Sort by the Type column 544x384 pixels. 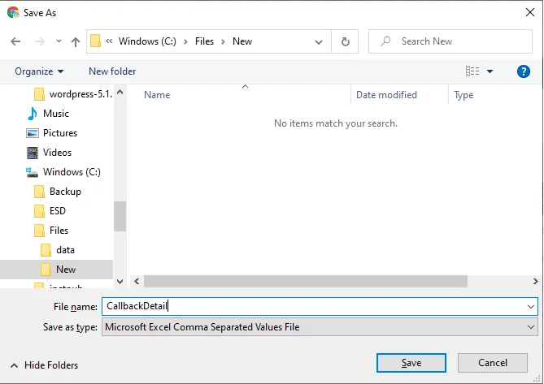[463, 95]
